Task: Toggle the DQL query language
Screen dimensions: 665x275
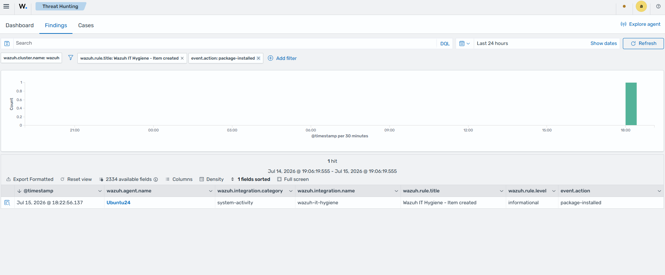Action: click(445, 44)
